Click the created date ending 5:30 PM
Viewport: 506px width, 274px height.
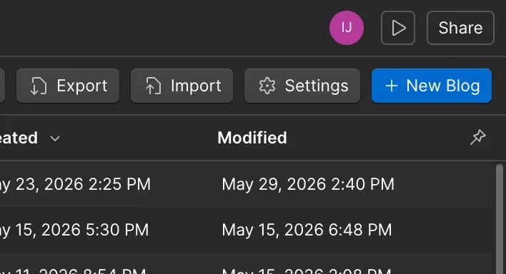[74, 230]
